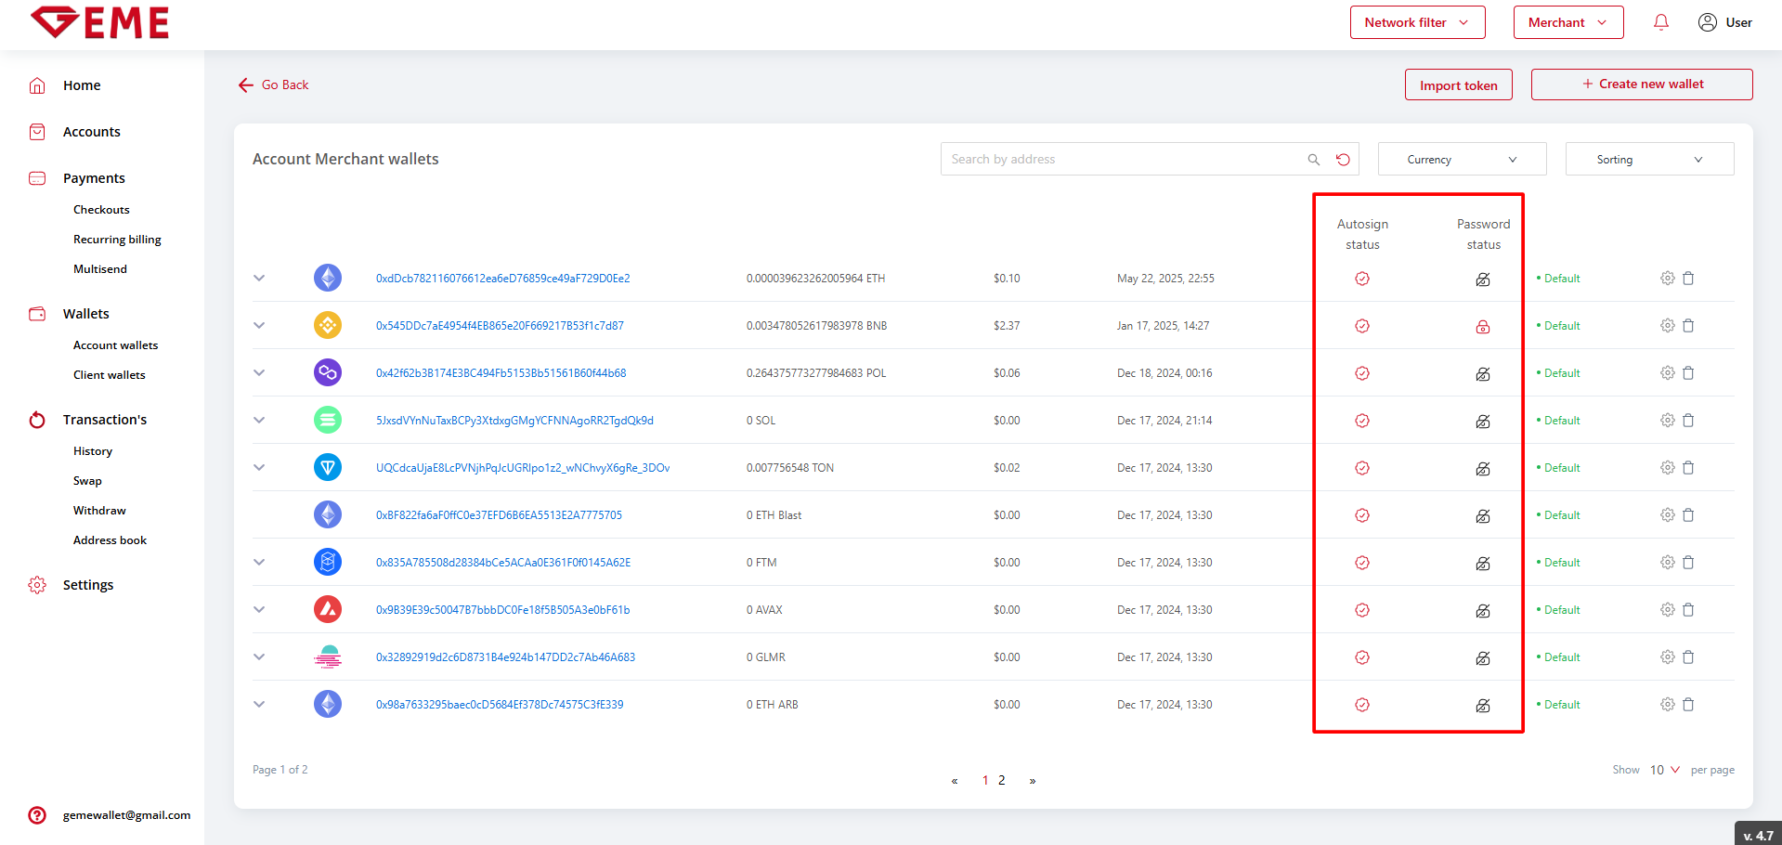Click the help question mark icon
Screen dimensions: 1782x845
click(37, 815)
